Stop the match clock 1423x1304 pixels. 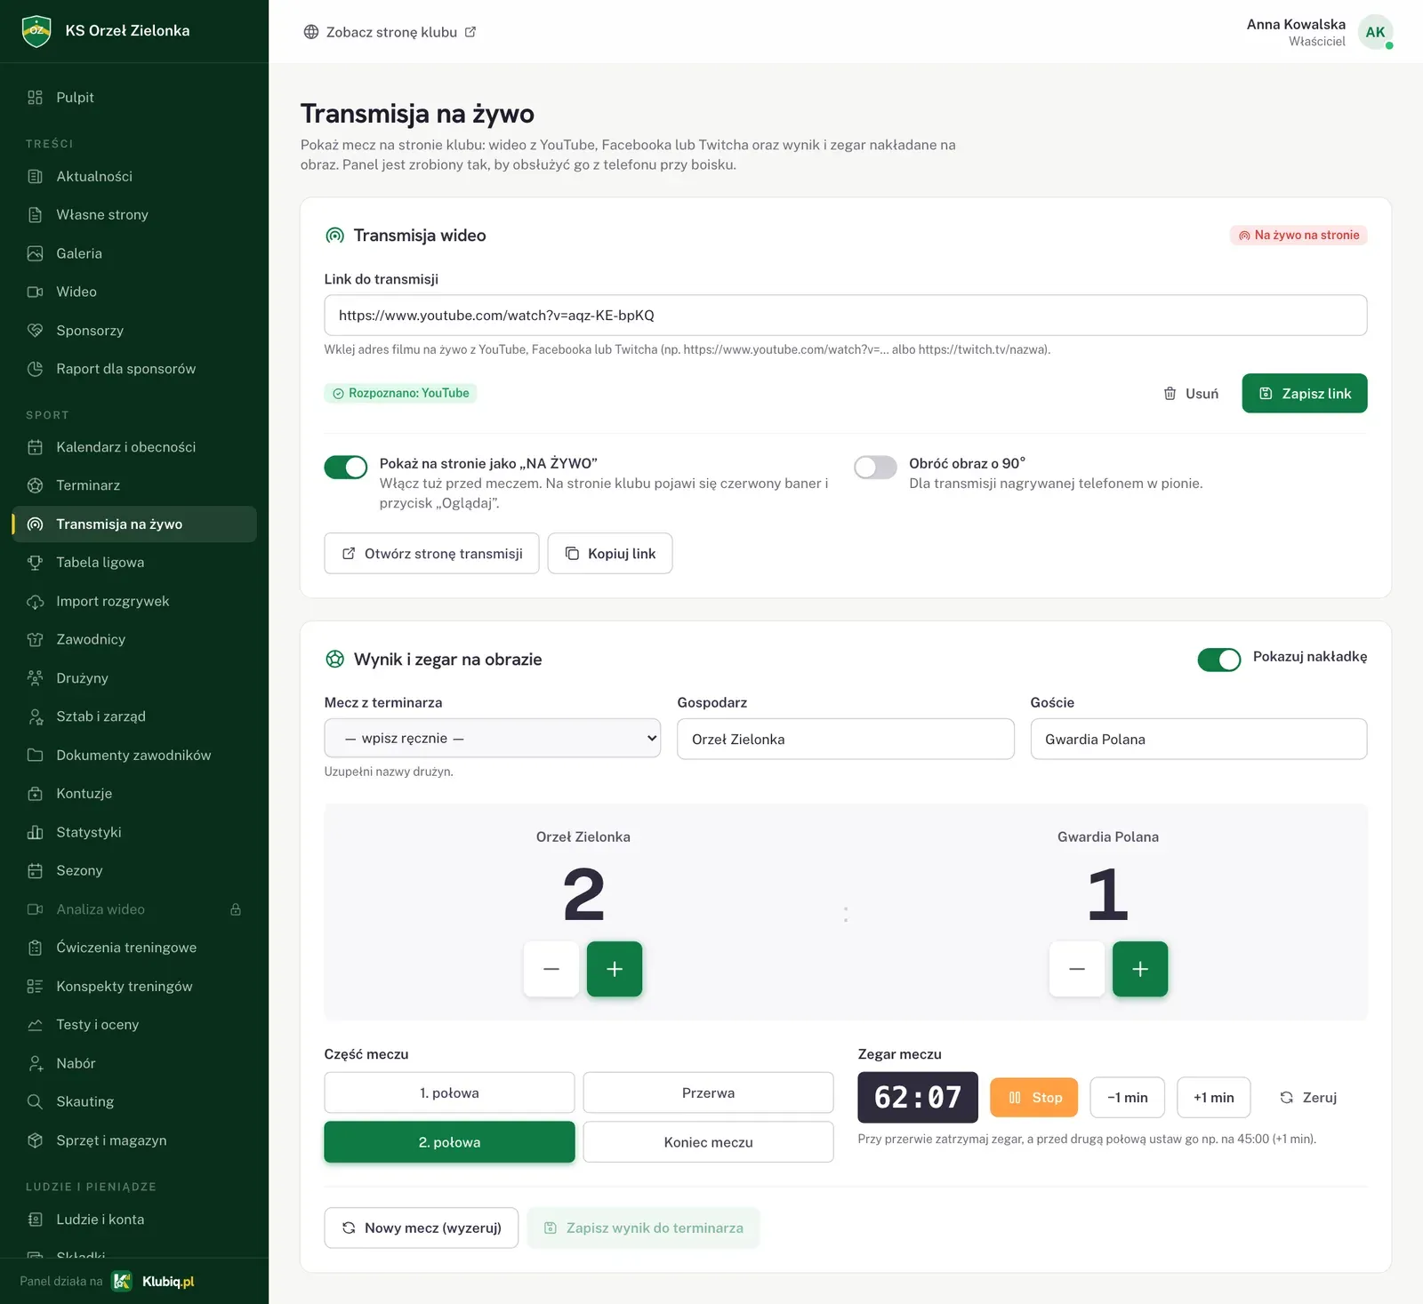[x=1034, y=1098]
